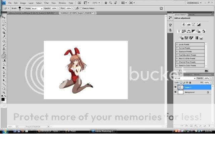215x162 pixels.
Task: Toggle lock all for layer
Action: [190, 83]
